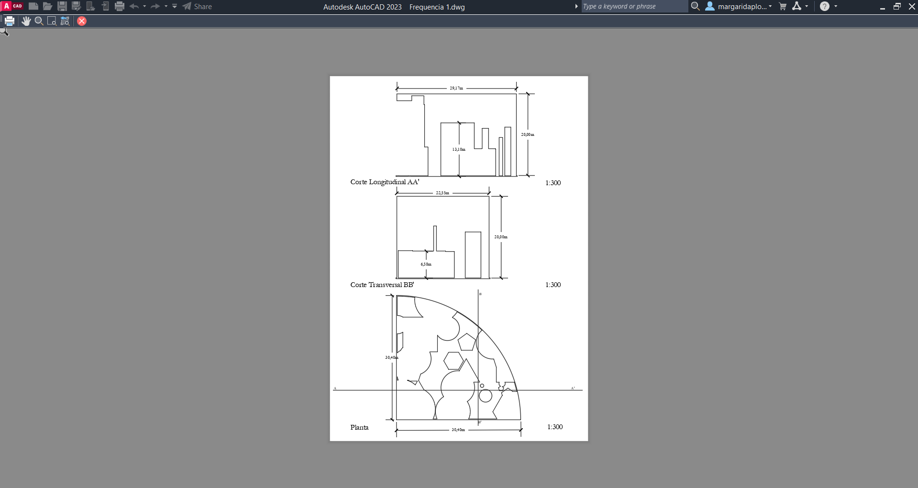Expand the Undo history dropdown
The image size is (918, 488).
pos(144,6)
